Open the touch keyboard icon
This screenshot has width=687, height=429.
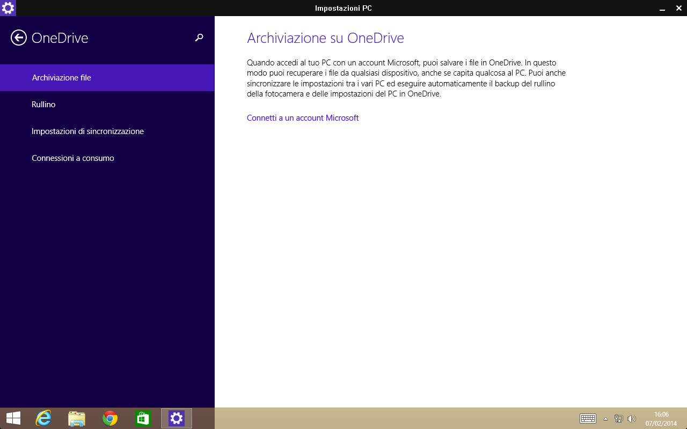click(x=588, y=419)
